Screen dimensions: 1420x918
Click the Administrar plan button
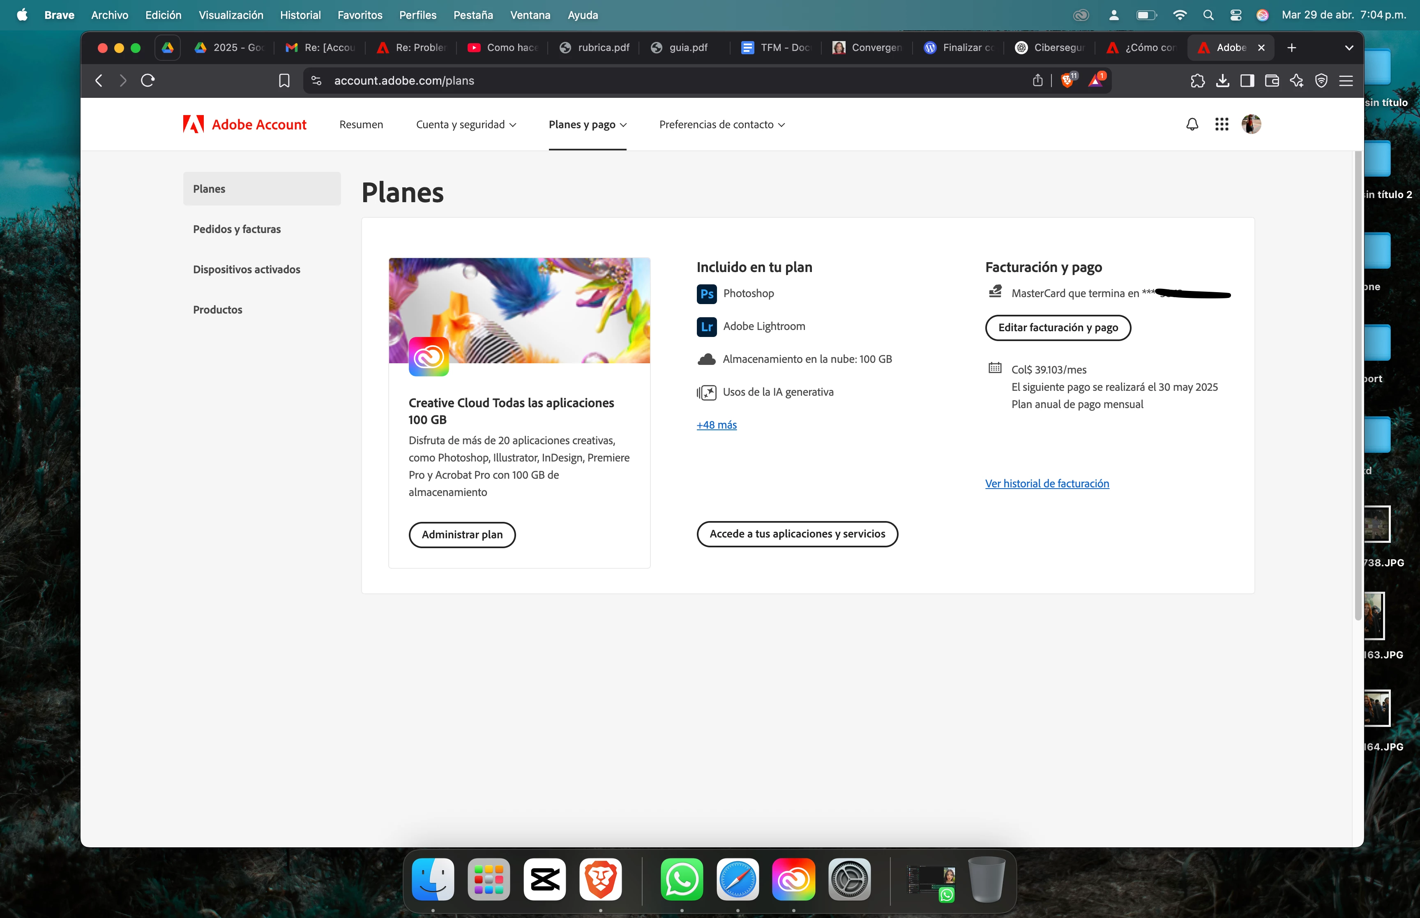click(462, 535)
